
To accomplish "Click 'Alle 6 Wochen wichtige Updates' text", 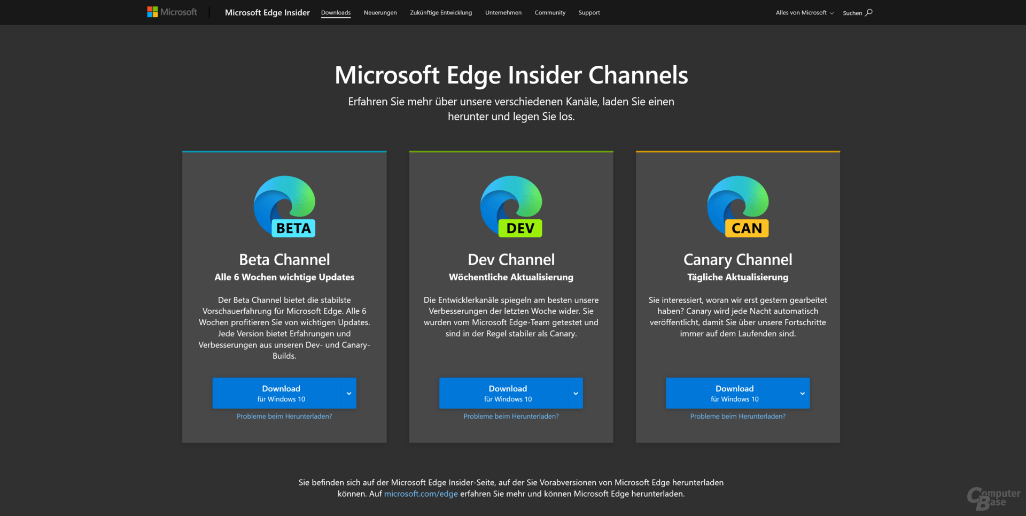I will click(x=284, y=277).
